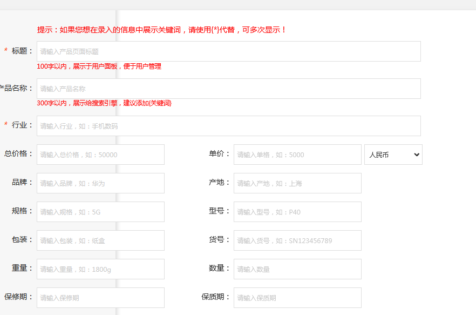Focus the 产品名称 product name input
476x315 pixels.
pyautogui.click(x=228, y=89)
